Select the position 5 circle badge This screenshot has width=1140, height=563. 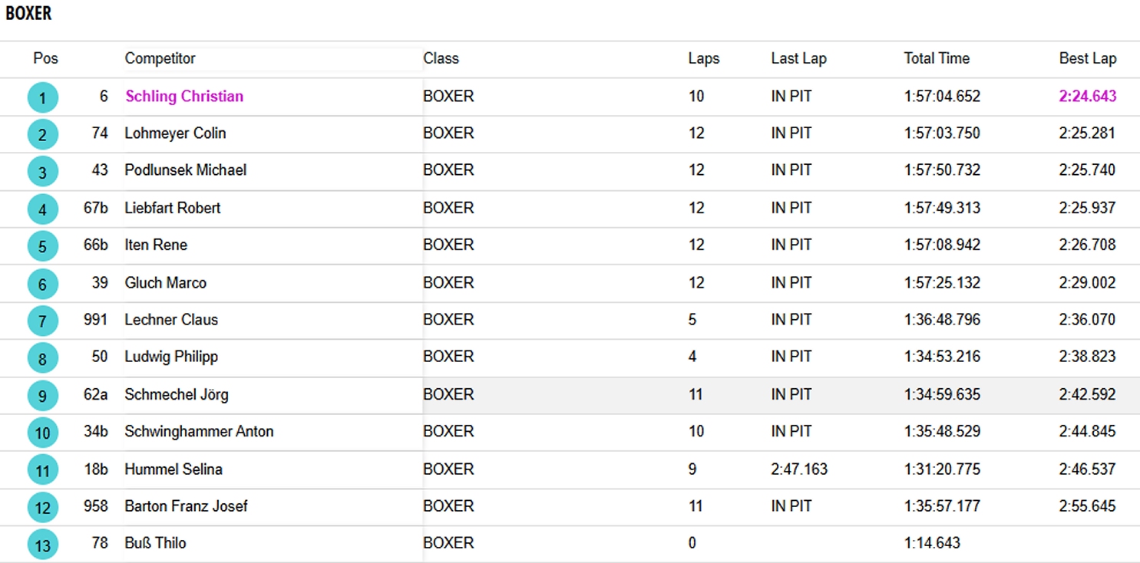[x=42, y=246]
